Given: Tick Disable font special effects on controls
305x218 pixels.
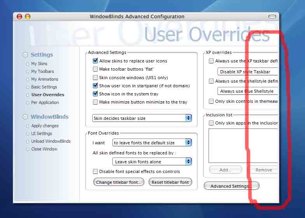Looking at the screenshot, I should 95,171.
